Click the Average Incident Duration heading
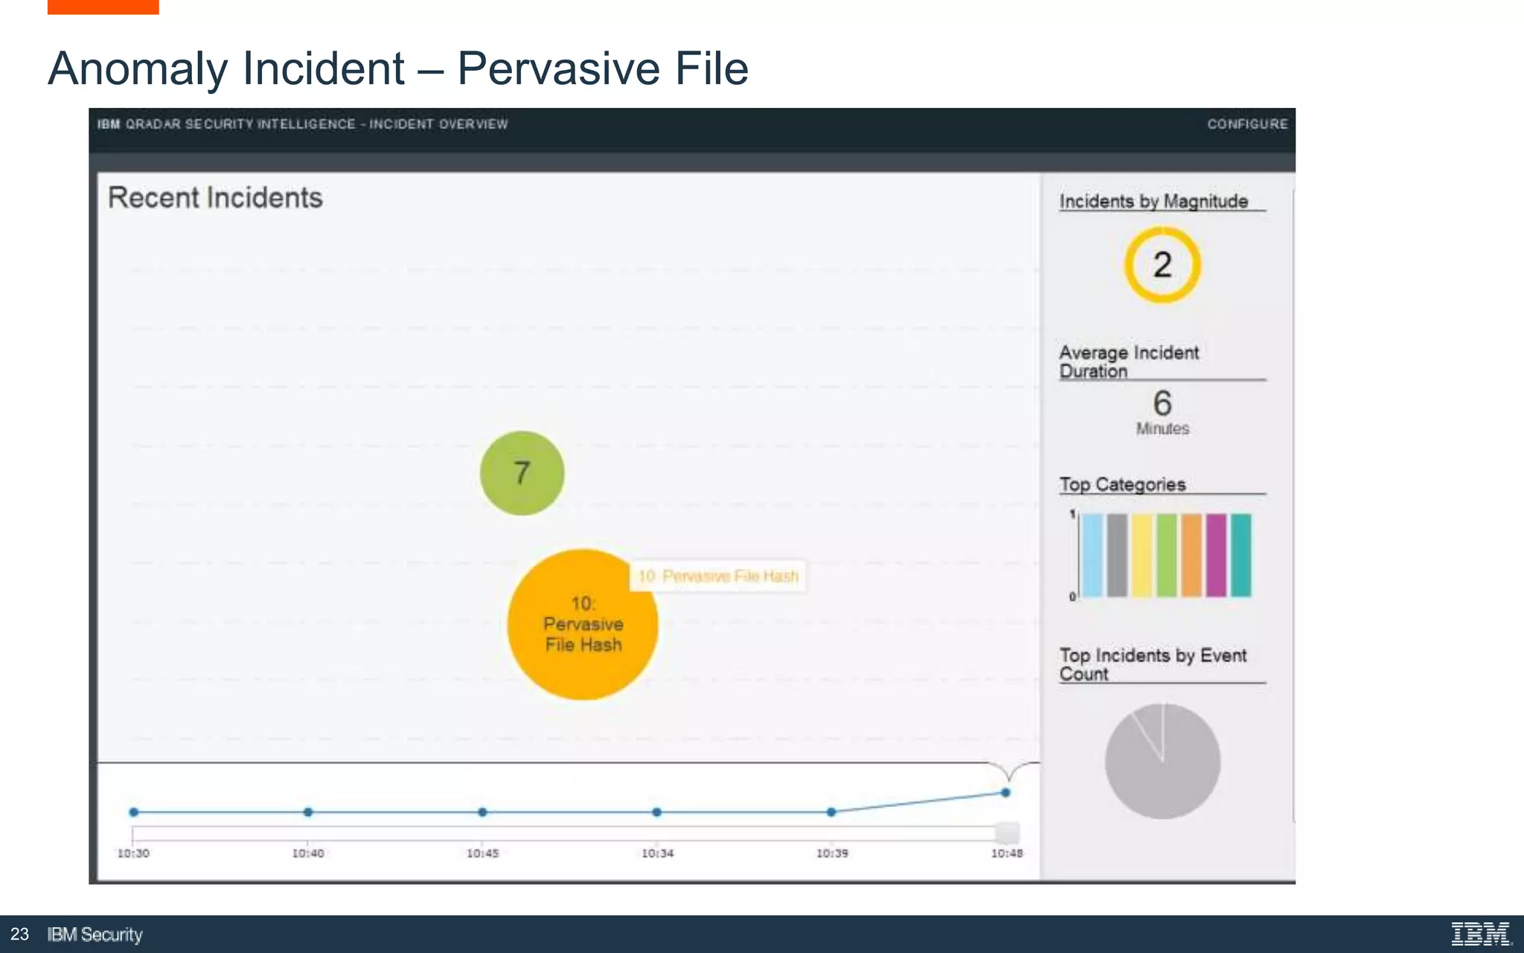This screenshot has height=953, width=1524. (1129, 362)
